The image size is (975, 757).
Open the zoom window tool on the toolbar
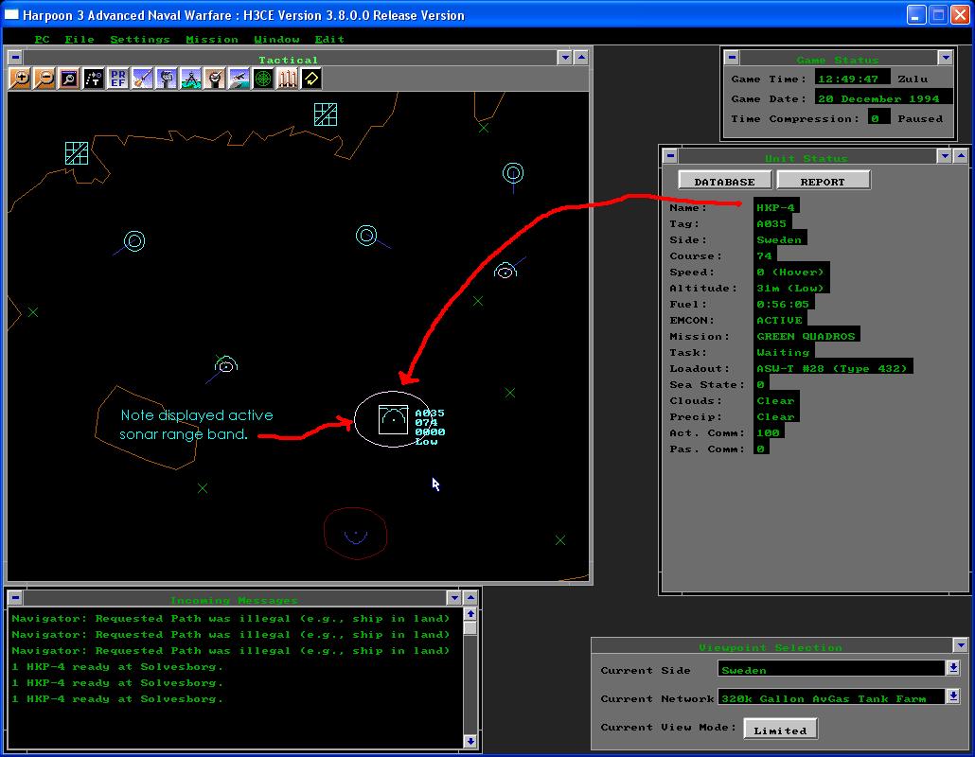[66, 79]
